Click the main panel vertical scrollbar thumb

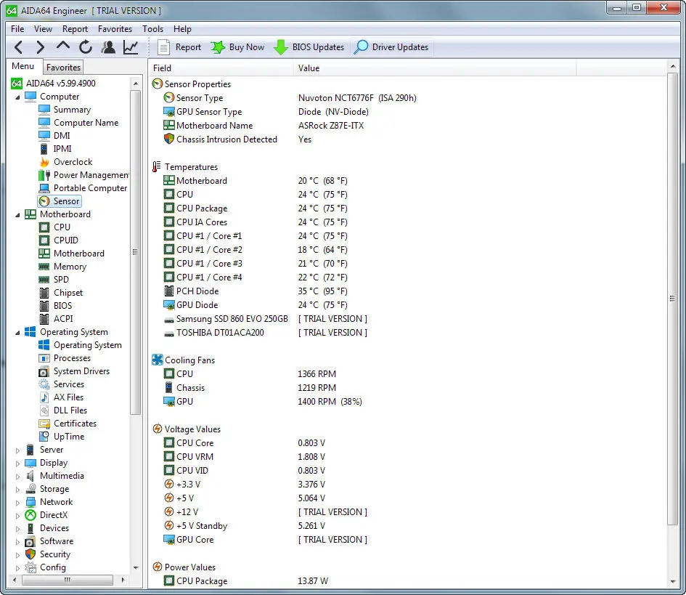[672, 299]
